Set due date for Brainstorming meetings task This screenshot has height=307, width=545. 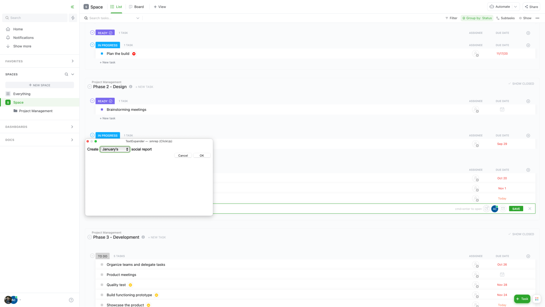click(x=502, y=109)
